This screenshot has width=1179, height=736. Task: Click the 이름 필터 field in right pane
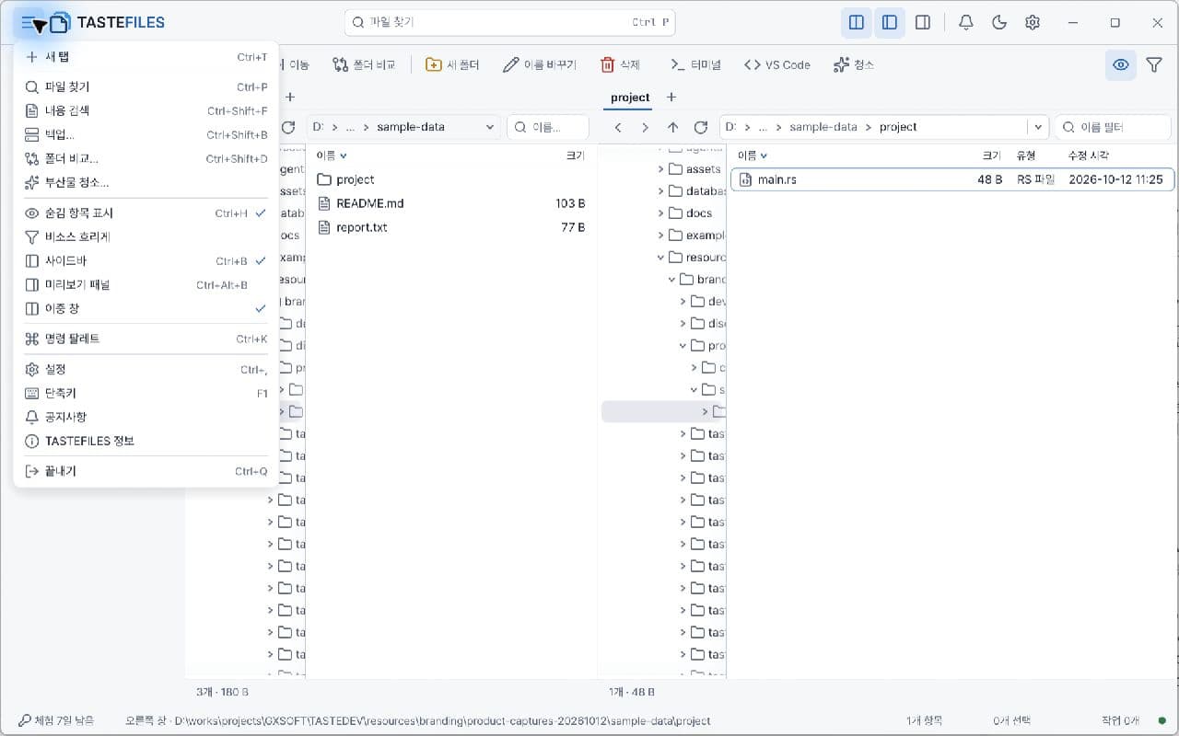tap(1114, 127)
